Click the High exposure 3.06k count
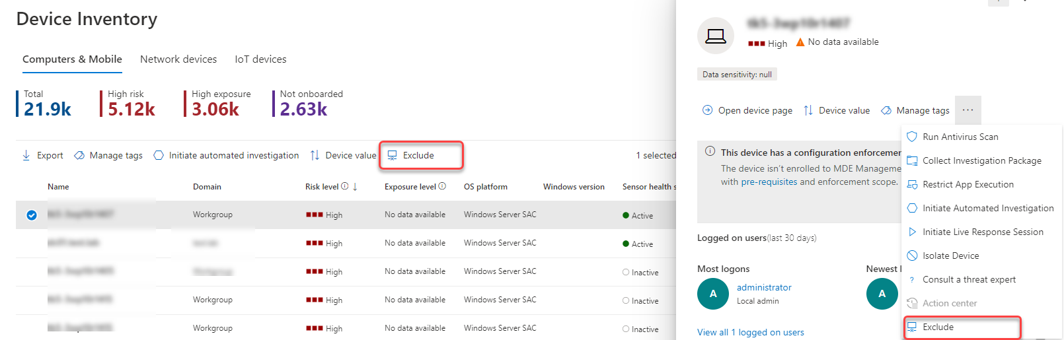 215,109
